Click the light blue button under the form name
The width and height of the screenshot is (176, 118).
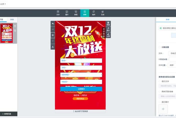point(174,35)
